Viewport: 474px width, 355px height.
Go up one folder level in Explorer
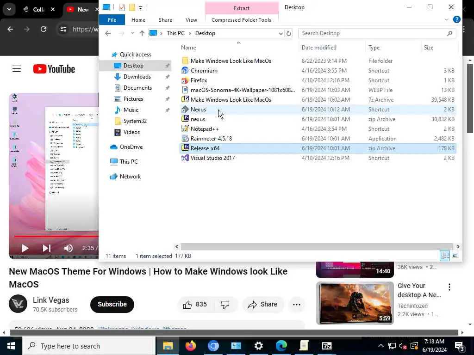pyautogui.click(x=142, y=33)
